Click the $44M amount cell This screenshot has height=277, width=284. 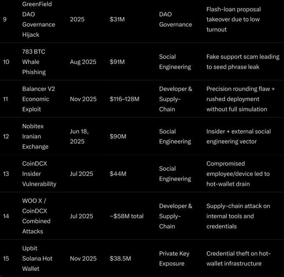pos(118,174)
